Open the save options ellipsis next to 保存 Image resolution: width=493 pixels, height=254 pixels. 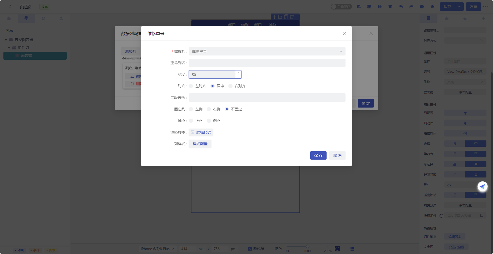[x=460, y=7]
